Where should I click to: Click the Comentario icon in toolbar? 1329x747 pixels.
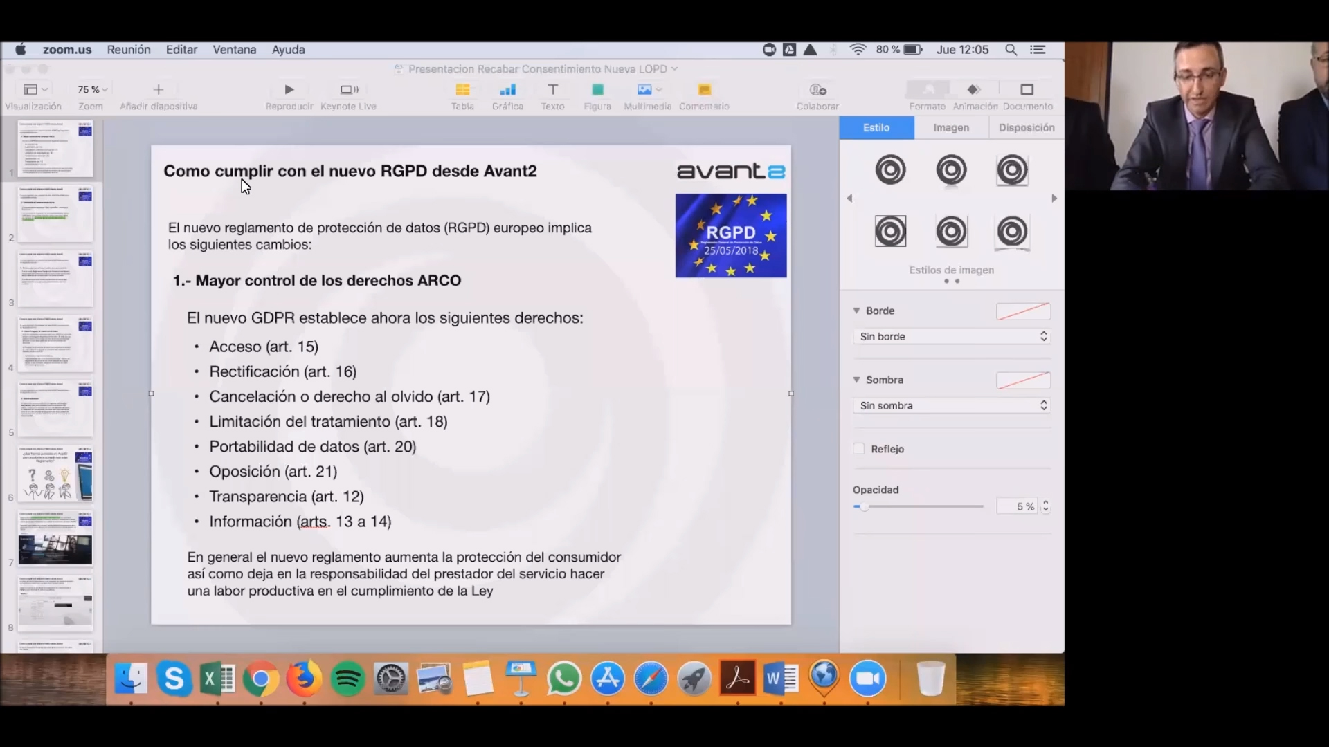tap(704, 90)
